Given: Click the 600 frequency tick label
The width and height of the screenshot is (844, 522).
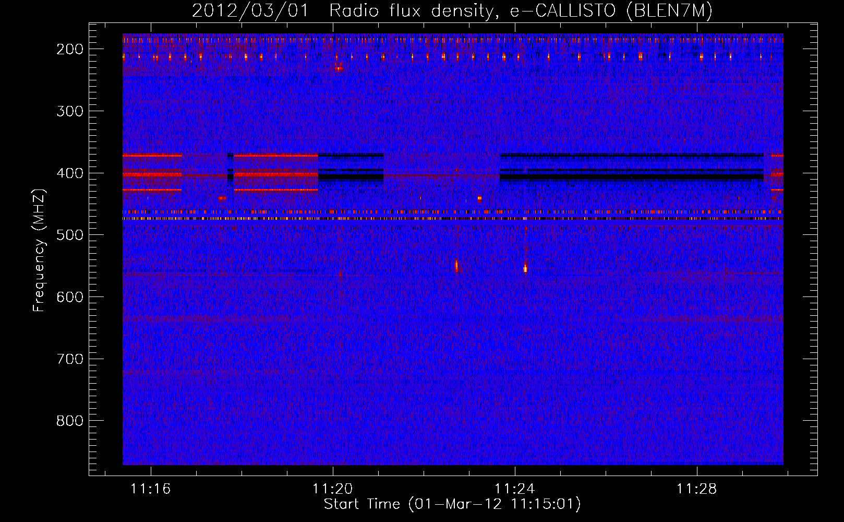Looking at the screenshot, I should pyautogui.click(x=70, y=297).
